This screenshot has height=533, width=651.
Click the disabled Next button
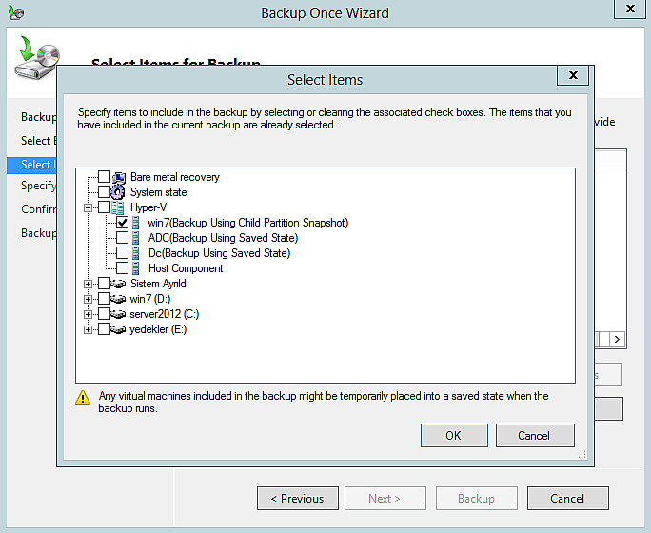click(x=385, y=498)
